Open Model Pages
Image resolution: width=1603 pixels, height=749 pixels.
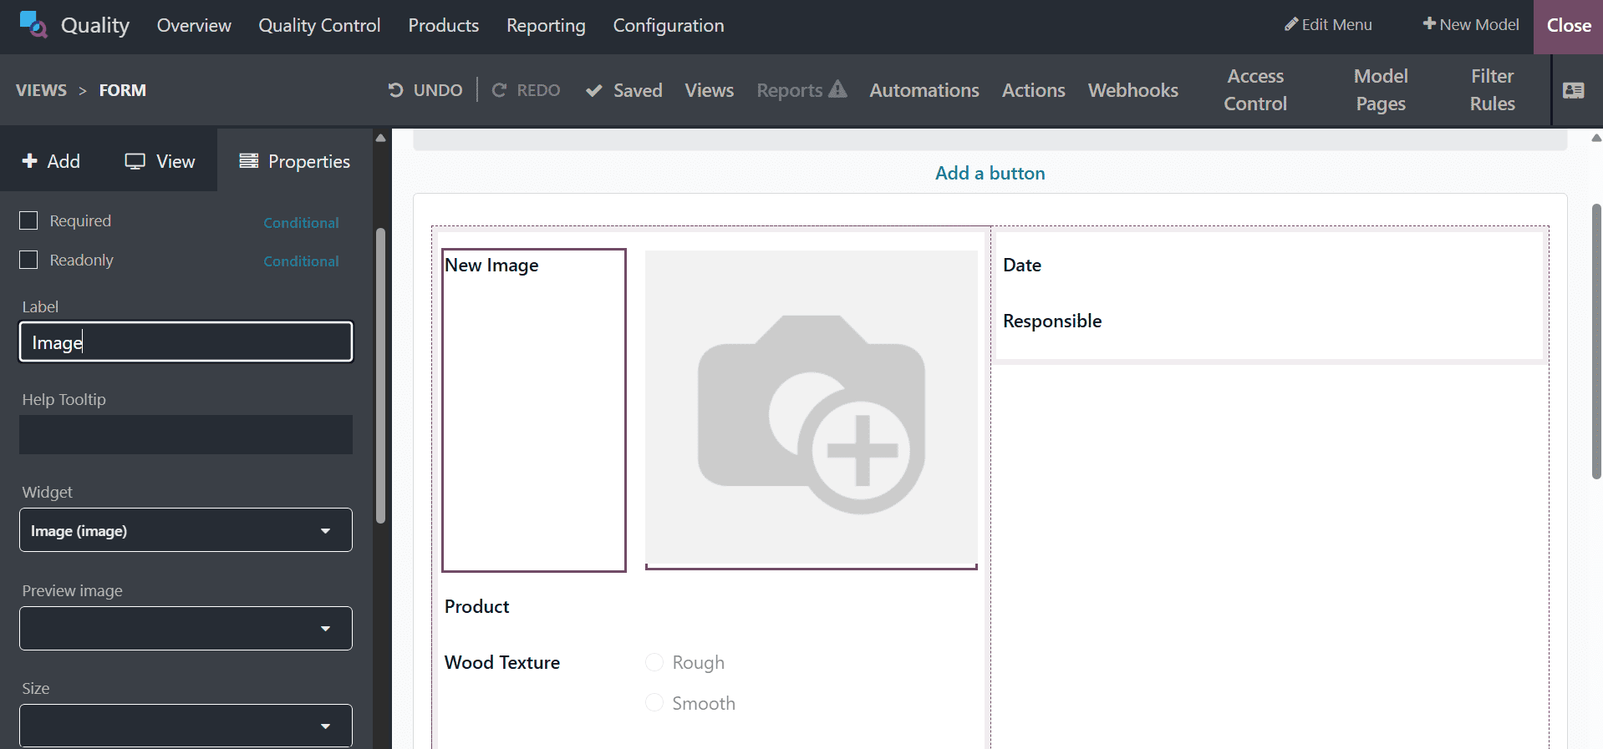pyautogui.click(x=1381, y=90)
